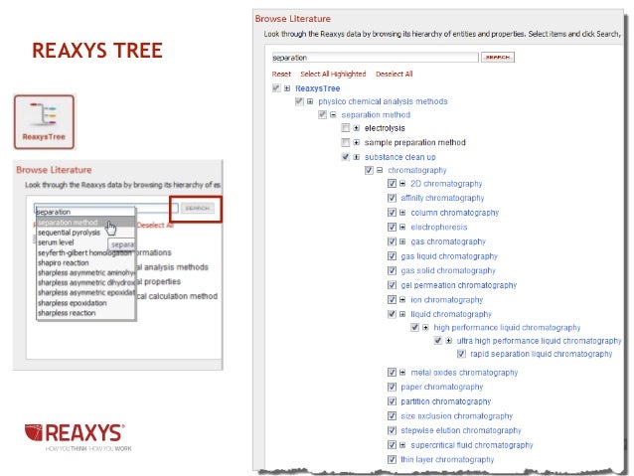Open 'gel permeation chromatography' tree item

coord(458,285)
